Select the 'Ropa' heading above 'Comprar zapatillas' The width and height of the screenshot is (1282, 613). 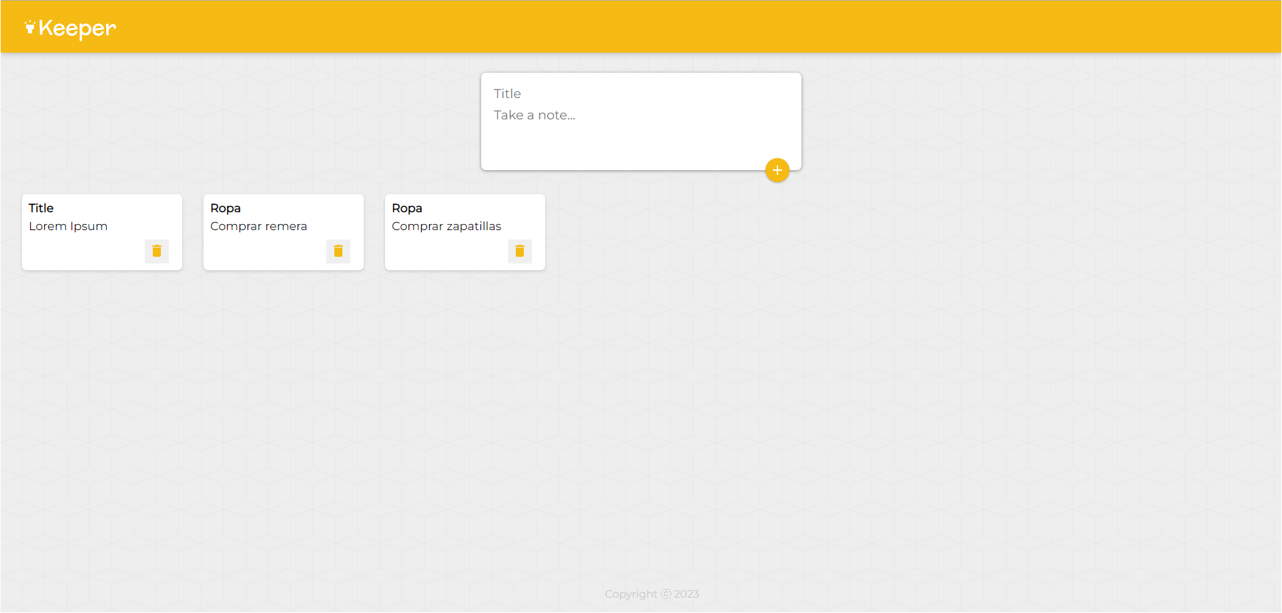407,208
